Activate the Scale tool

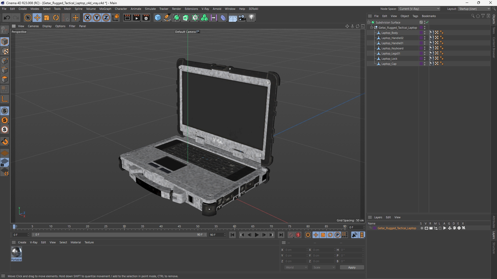pos(47,18)
